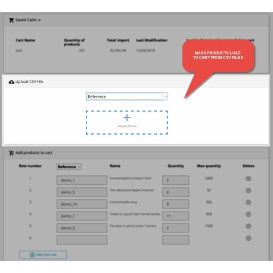
Task: Click the Add products to cart heading
Action: pos(34,153)
